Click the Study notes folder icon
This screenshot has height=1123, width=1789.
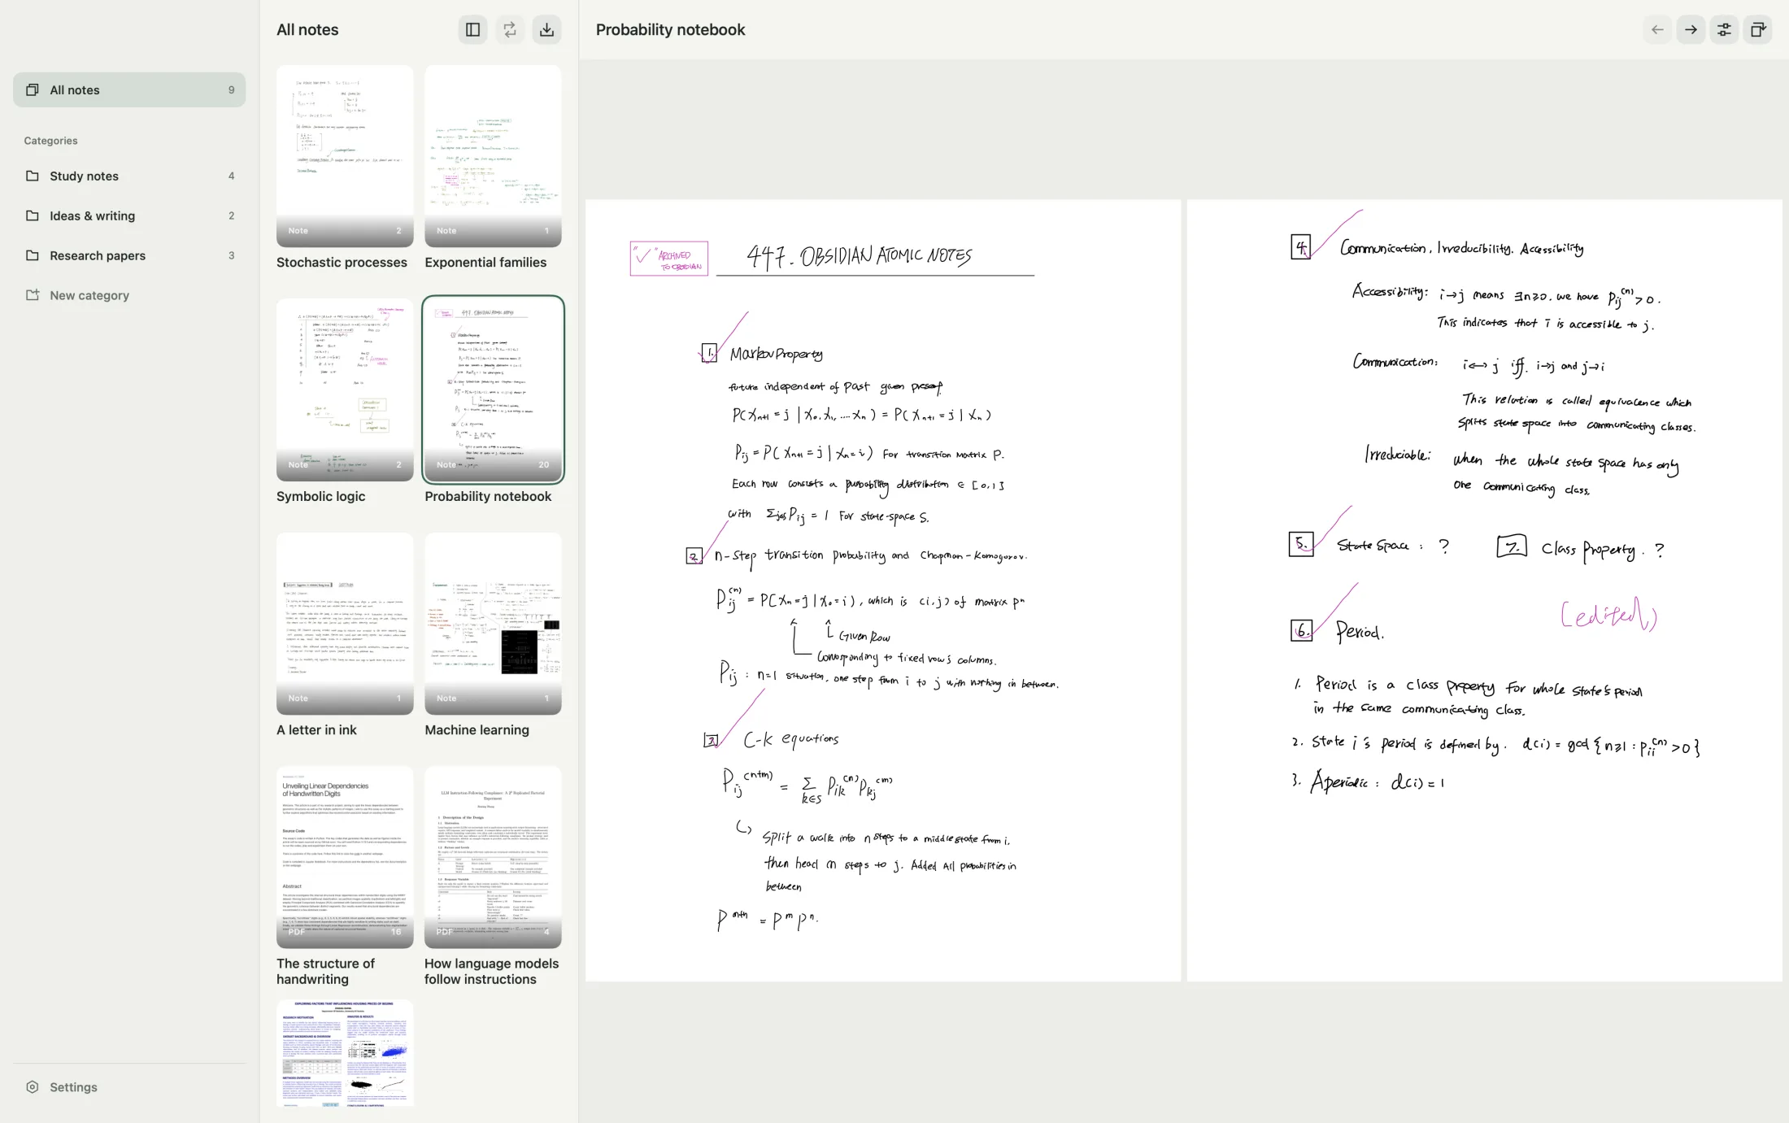click(33, 176)
